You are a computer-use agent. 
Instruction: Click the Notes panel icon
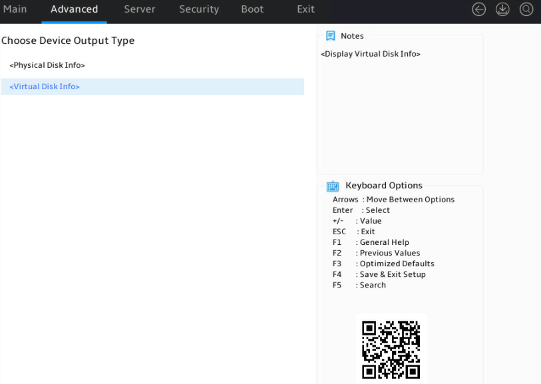(x=331, y=35)
